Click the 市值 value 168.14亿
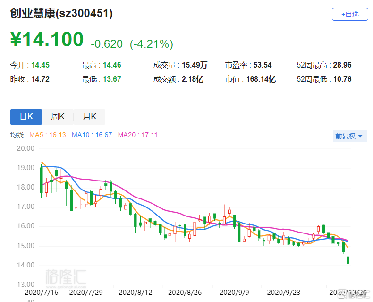 (261, 79)
